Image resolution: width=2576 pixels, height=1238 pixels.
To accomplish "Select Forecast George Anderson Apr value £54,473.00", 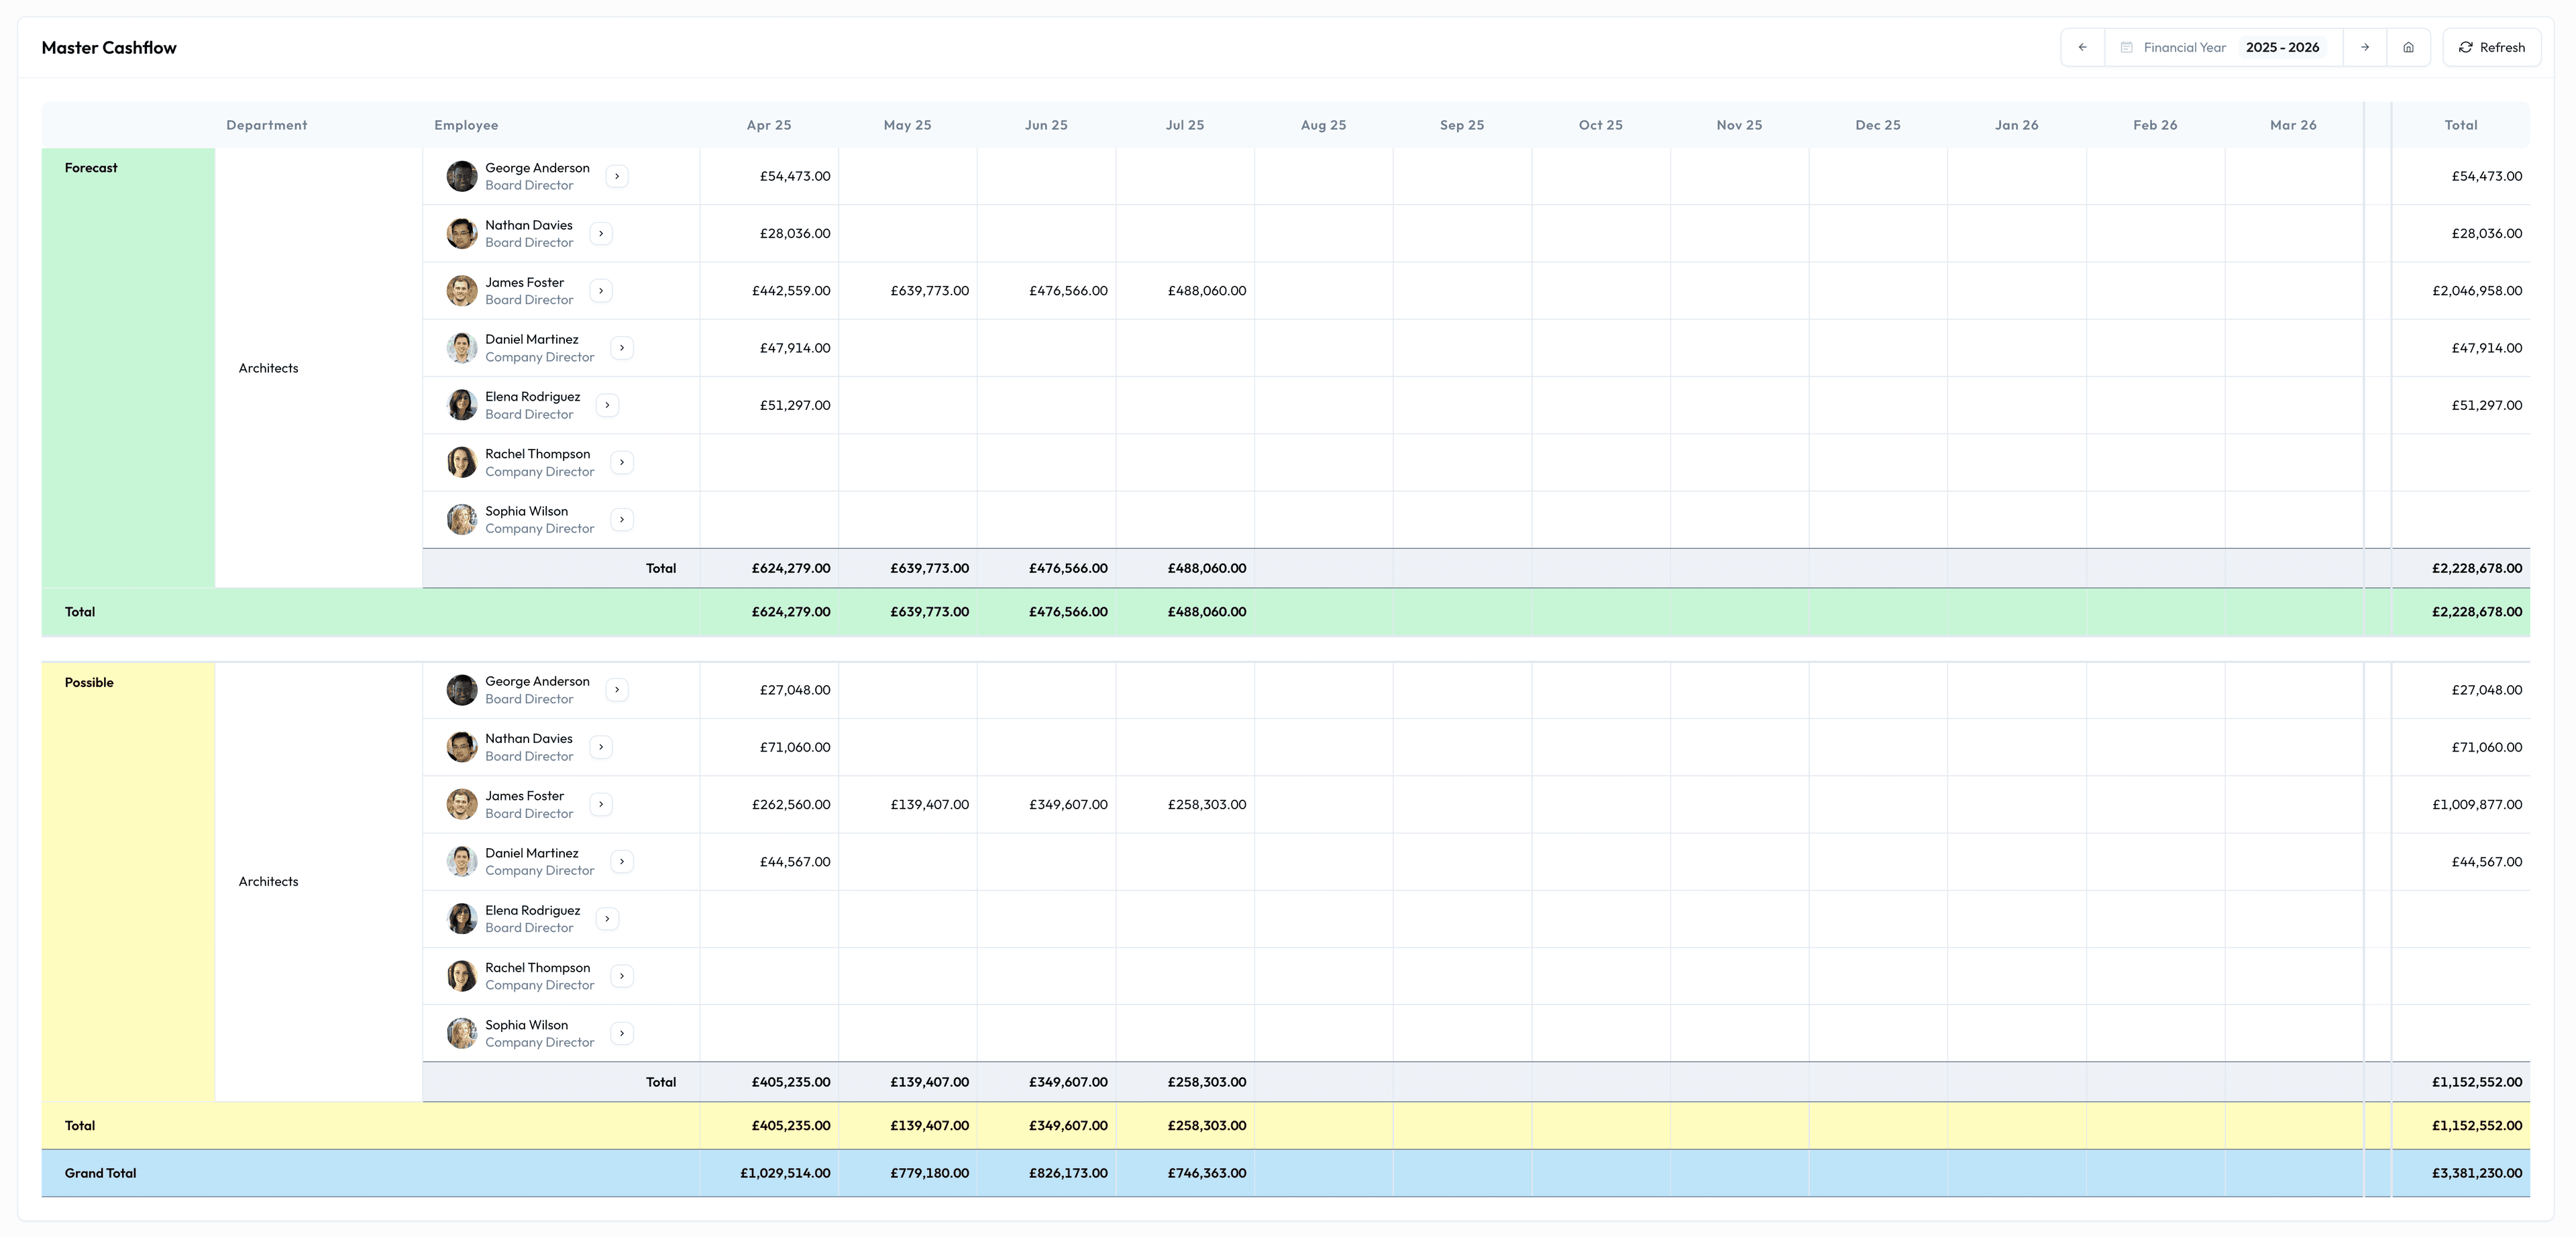I will click(795, 176).
